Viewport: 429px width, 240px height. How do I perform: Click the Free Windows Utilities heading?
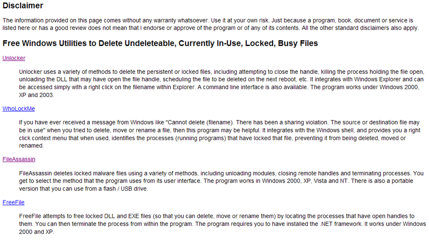coord(160,43)
